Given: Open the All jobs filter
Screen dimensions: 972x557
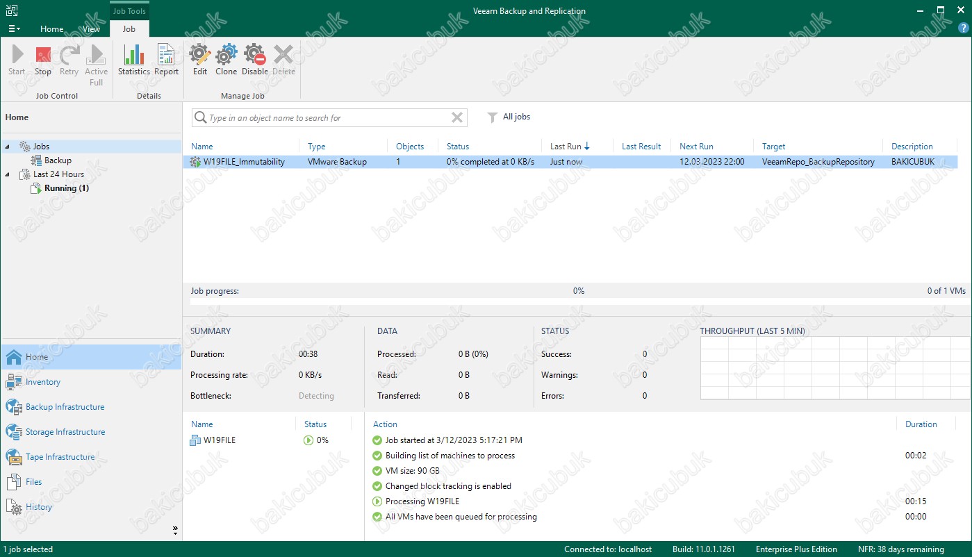Looking at the screenshot, I should [x=509, y=117].
